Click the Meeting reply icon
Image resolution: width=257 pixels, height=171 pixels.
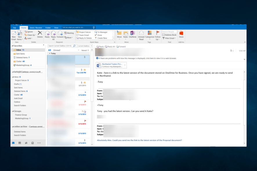(69, 33)
